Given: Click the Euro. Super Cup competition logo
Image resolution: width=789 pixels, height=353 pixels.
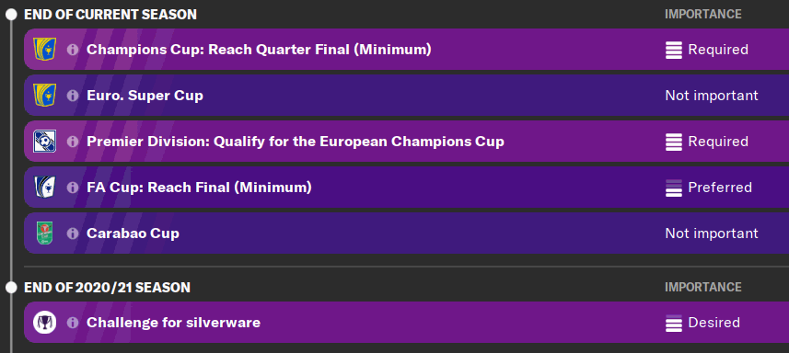Looking at the screenshot, I should pyautogui.click(x=44, y=95).
